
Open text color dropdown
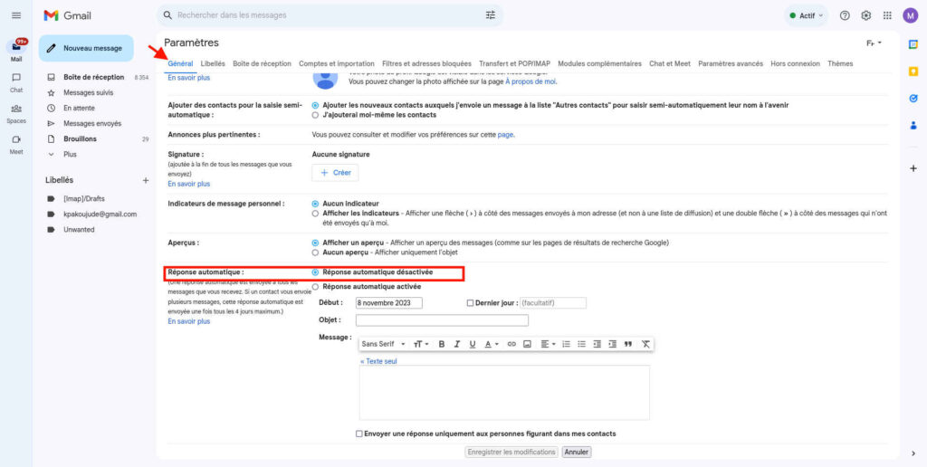[492, 344]
